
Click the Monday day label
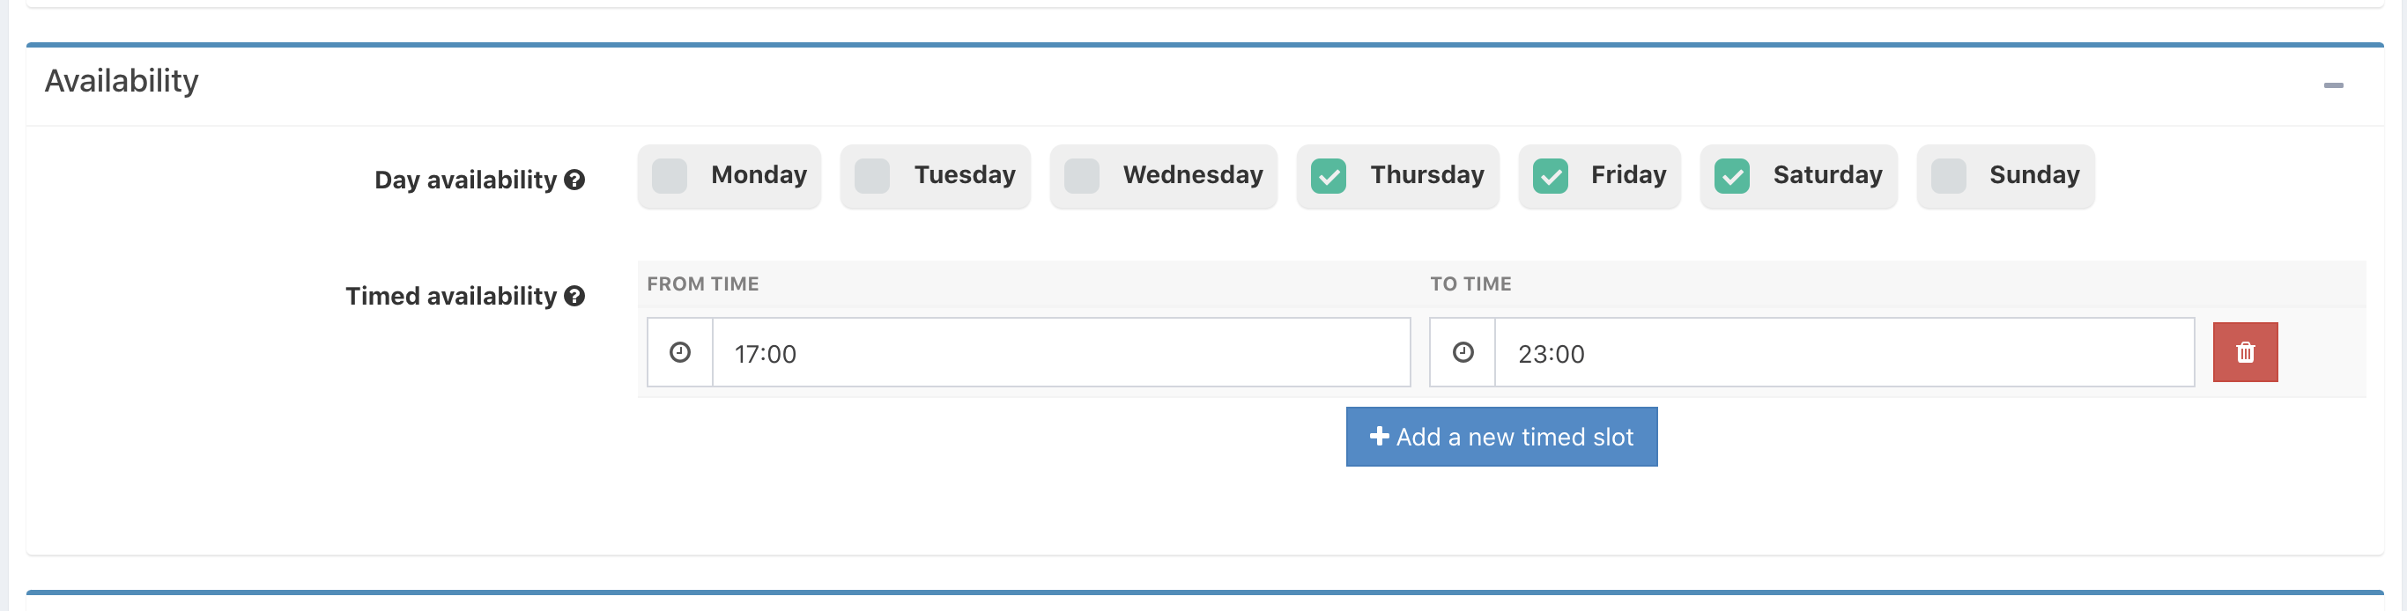[x=759, y=174]
